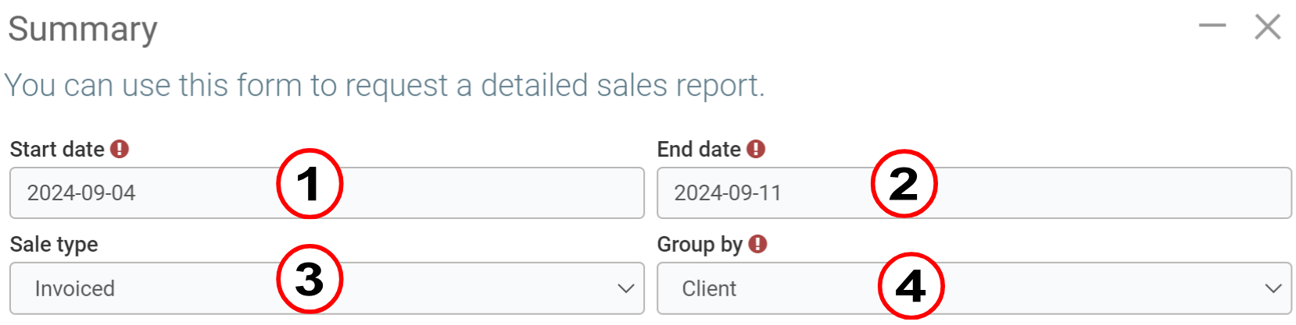The height and width of the screenshot is (325, 1296).
Task: Click the Sale type label
Action: click(x=54, y=244)
